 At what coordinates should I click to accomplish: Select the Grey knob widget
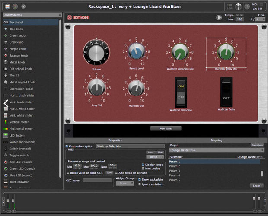pyautogui.click(x=31, y=42)
